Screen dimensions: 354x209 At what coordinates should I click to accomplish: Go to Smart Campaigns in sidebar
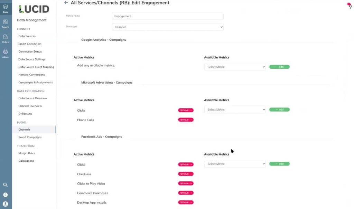click(29, 137)
